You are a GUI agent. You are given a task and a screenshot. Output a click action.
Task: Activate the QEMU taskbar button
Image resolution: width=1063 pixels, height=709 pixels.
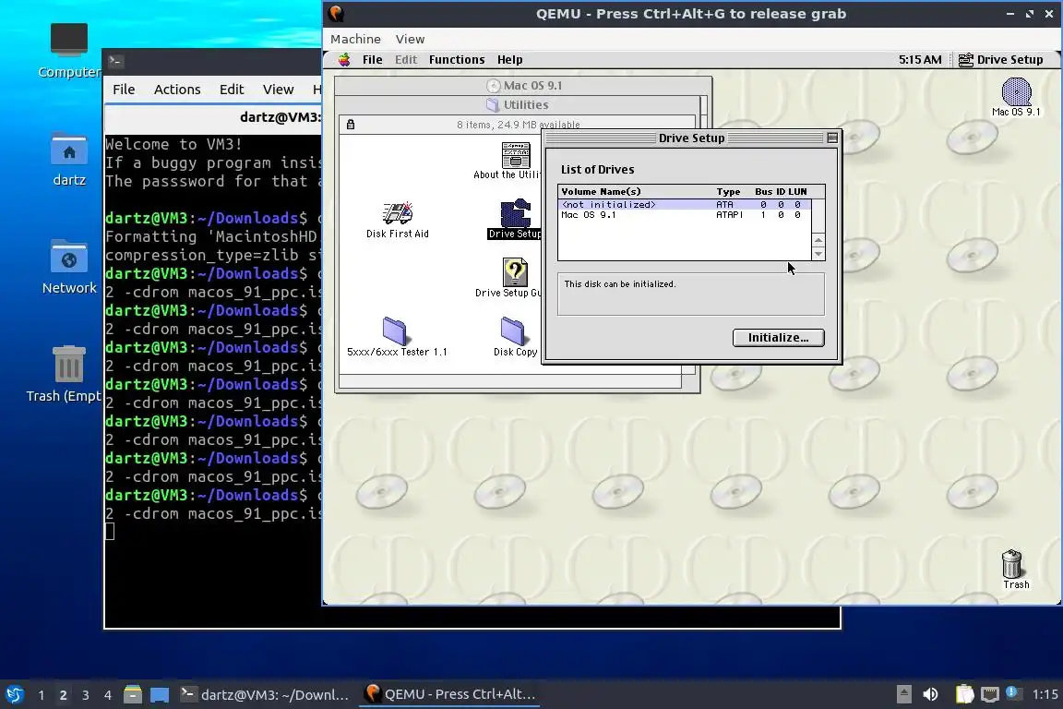450,694
